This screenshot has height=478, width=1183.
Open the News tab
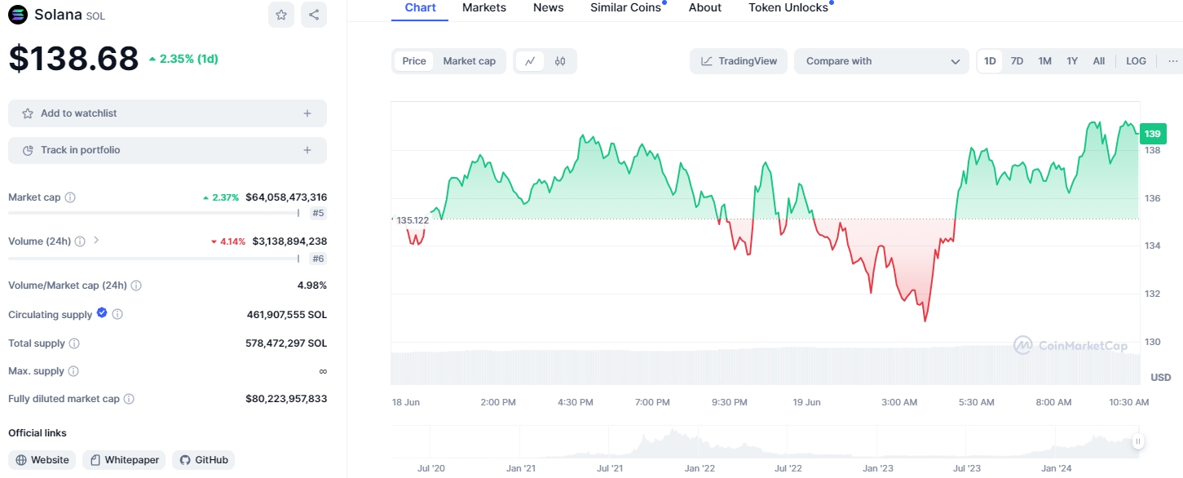[549, 8]
